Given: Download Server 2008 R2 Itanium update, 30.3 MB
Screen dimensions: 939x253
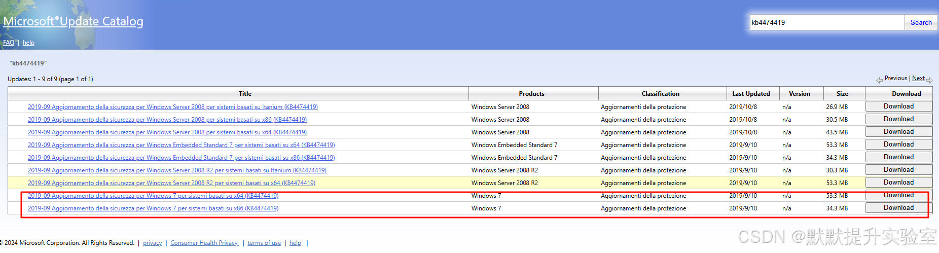Looking at the screenshot, I should click(x=898, y=170).
